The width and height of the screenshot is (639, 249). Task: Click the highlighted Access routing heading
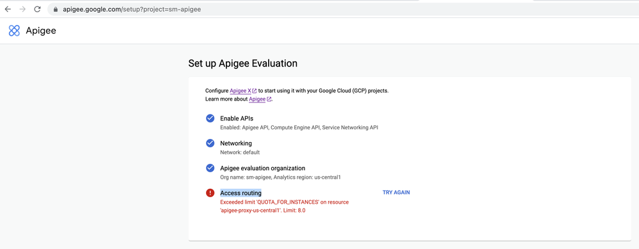click(x=241, y=193)
